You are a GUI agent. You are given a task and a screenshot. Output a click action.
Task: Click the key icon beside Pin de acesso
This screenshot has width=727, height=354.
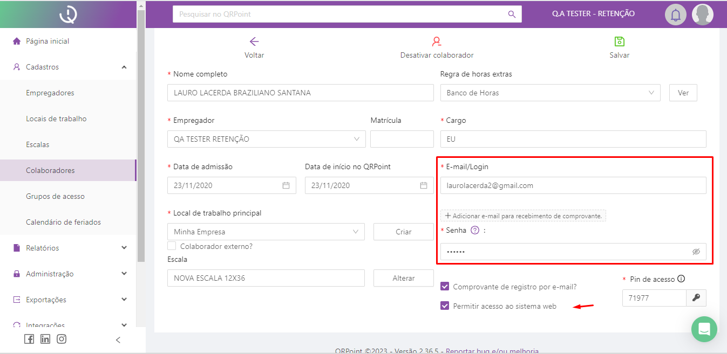coord(696,298)
